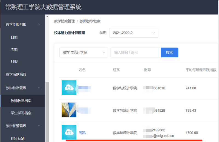Click the blue 搜索 button

click(x=169, y=52)
